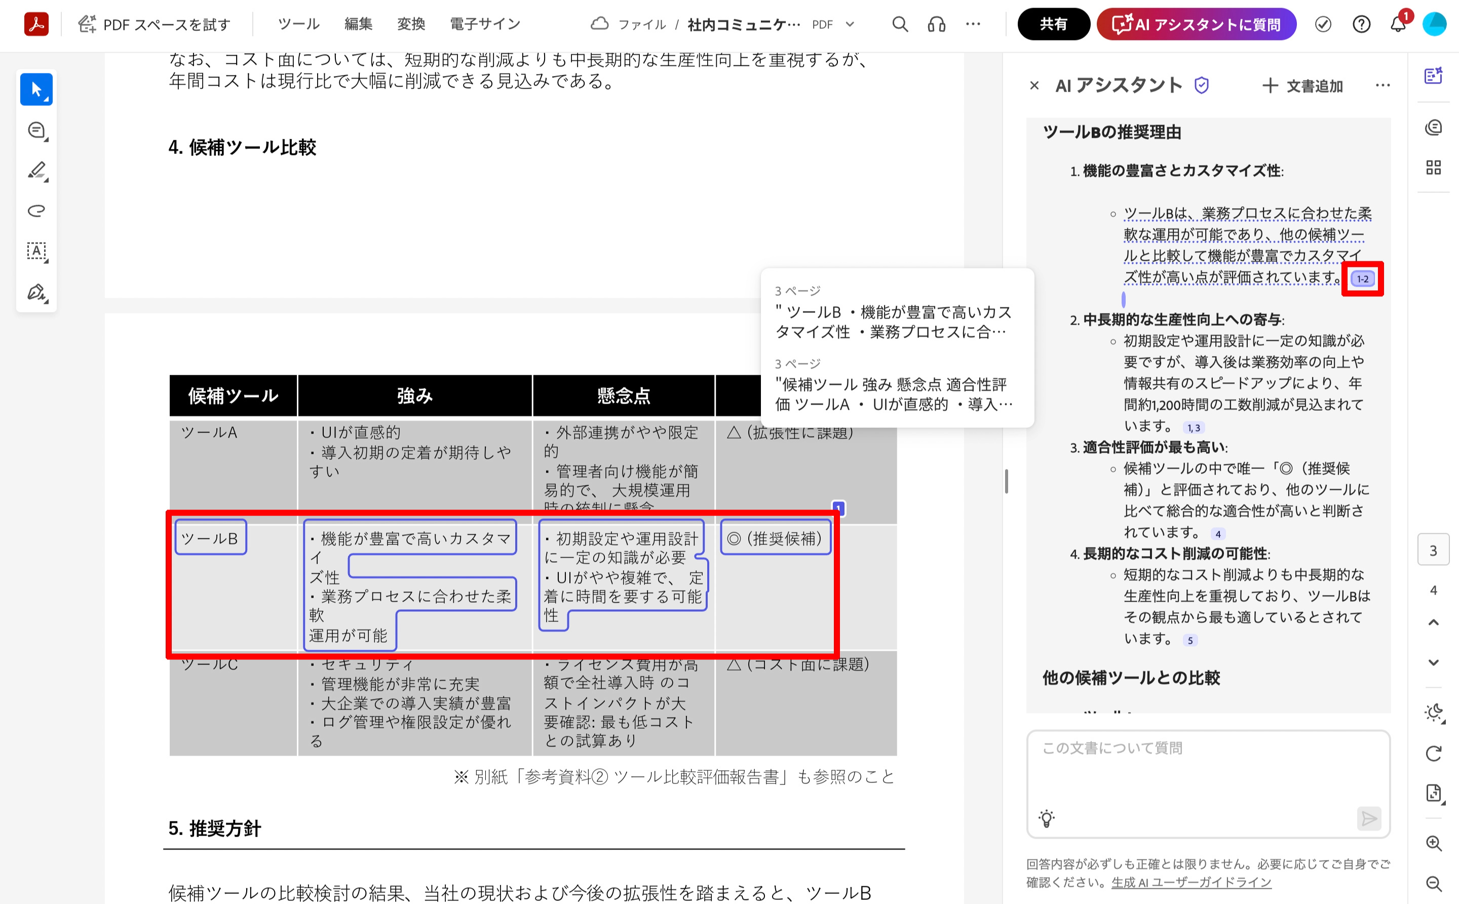Select the highlighter pen tool
Image resolution: width=1459 pixels, height=904 pixels.
coord(36,170)
